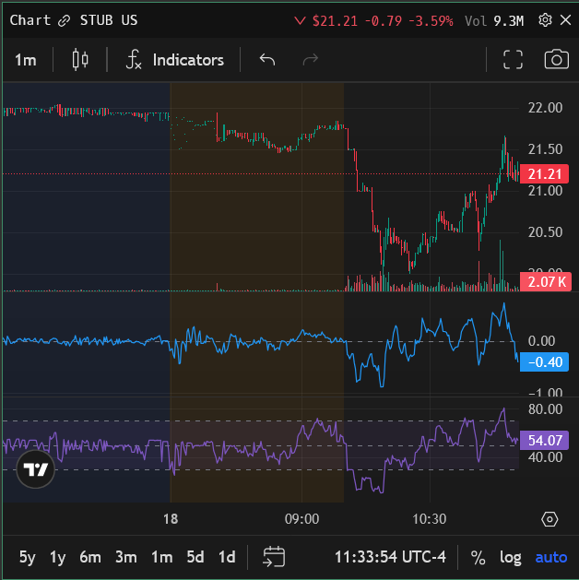Image resolution: width=579 pixels, height=580 pixels.
Task: Click the blue -0.40 indicator value label
Action: point(544,361)
